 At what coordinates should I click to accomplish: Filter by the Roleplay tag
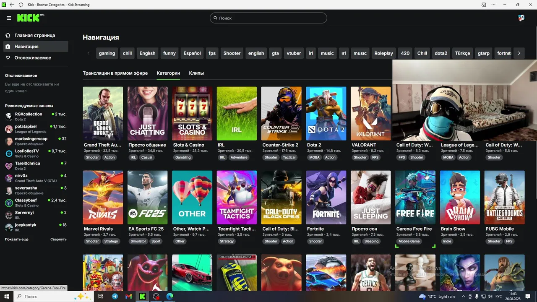[x=383, y=53]
